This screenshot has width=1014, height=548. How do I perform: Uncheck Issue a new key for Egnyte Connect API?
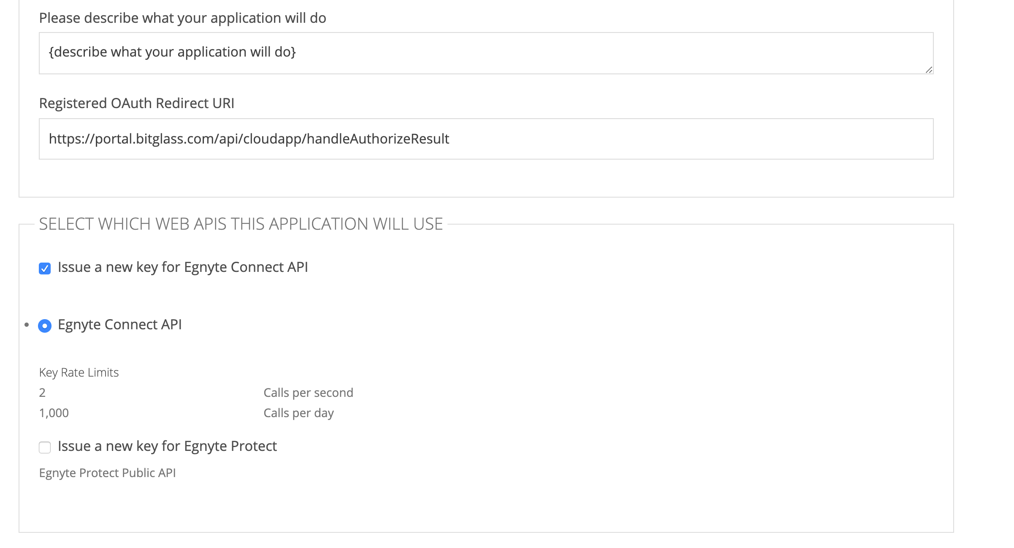pyautogui.click(x=44, y=268)
